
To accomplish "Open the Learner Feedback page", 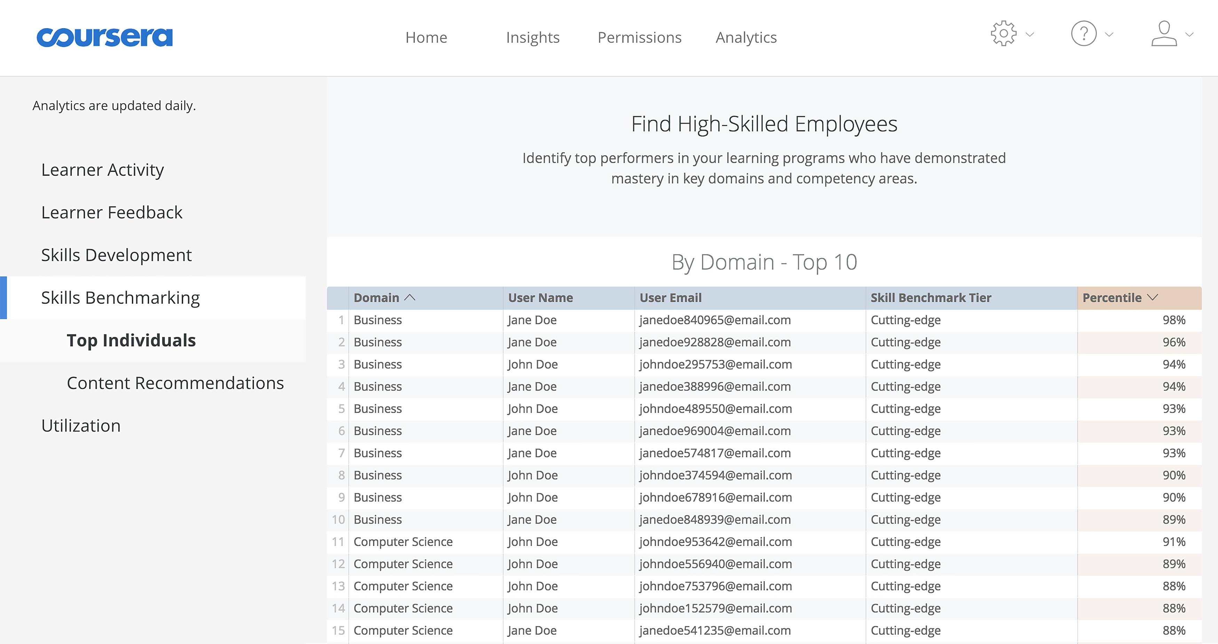I will pos(112,212).
